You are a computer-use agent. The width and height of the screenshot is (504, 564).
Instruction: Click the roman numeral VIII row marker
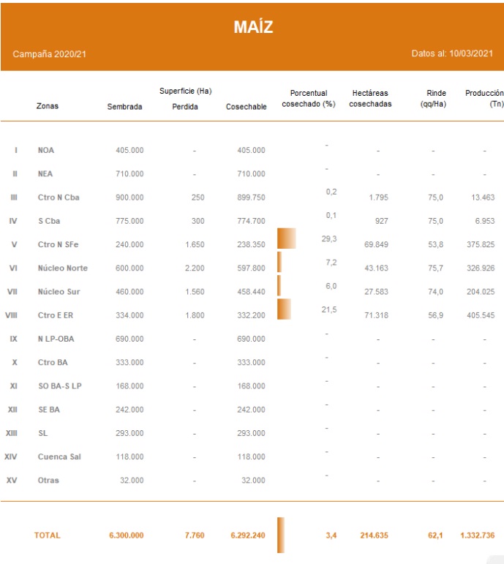tap(11, 315)
